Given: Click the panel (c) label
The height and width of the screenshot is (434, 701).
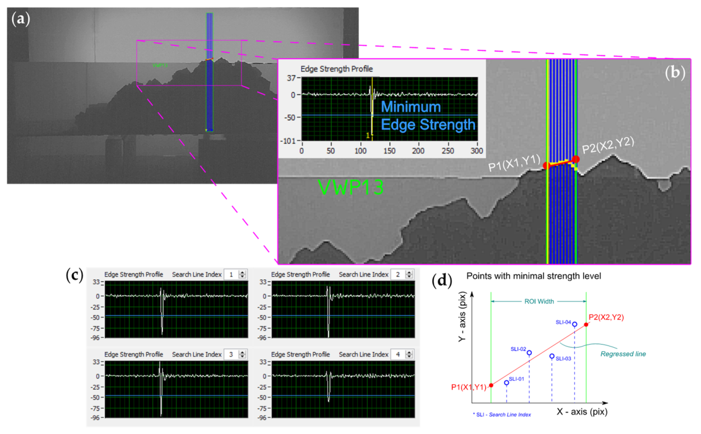Looking at the screenshot, I should 75,275.
